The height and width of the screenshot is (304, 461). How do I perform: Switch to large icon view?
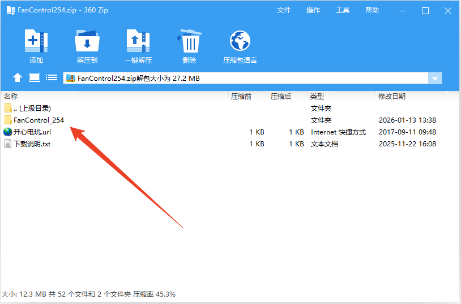point(35,78)
